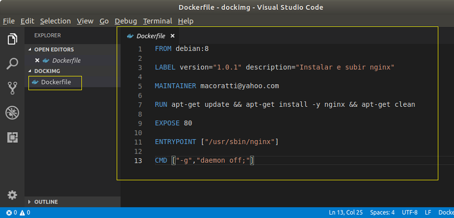Click line number 1 in the gutter
The height and width of the screenshot is (218, 454).
tap(140, 49)
